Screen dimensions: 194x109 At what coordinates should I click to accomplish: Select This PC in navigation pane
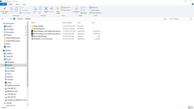[9, 59]
